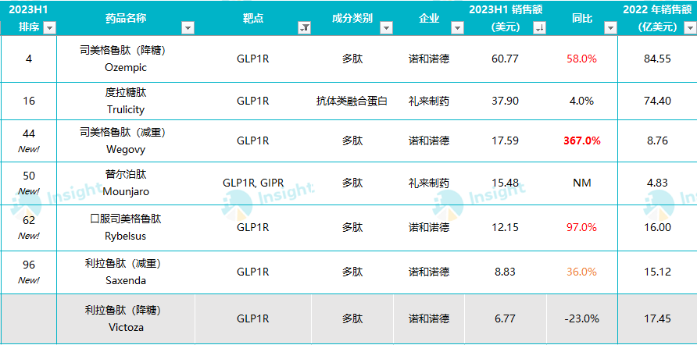The height and width of the screenshot is (345, 697).
Task: Select the 多肽 cell in Wegovy row
Action: pos(352,140)
